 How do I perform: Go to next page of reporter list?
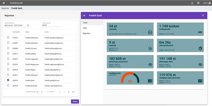(69, 92)
